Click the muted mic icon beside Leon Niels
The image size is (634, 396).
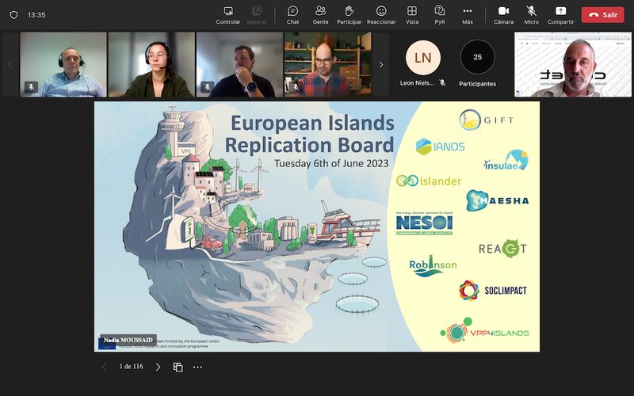(443, 82)
